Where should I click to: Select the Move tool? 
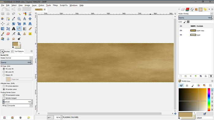pyautogui.click(x=30, y=19)
